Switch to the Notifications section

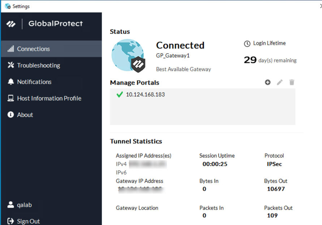click(x=34, y=82)
